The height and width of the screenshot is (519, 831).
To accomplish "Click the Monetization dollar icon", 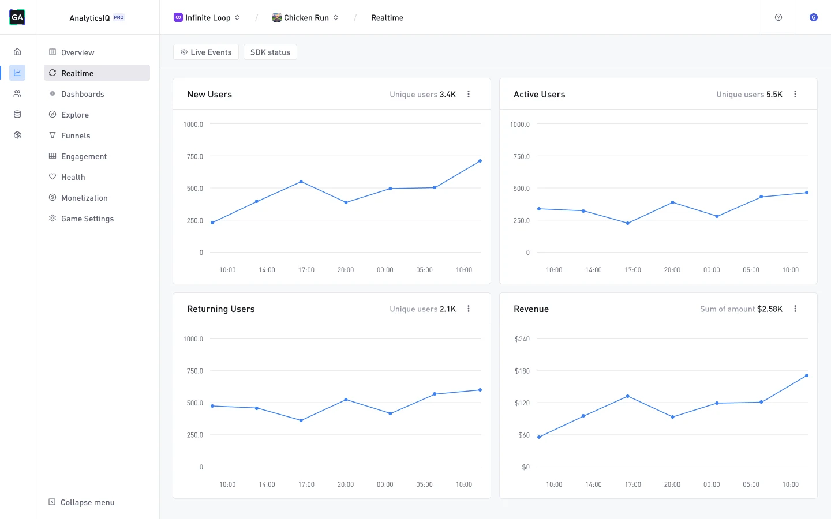I will click(x=53, y=197).
